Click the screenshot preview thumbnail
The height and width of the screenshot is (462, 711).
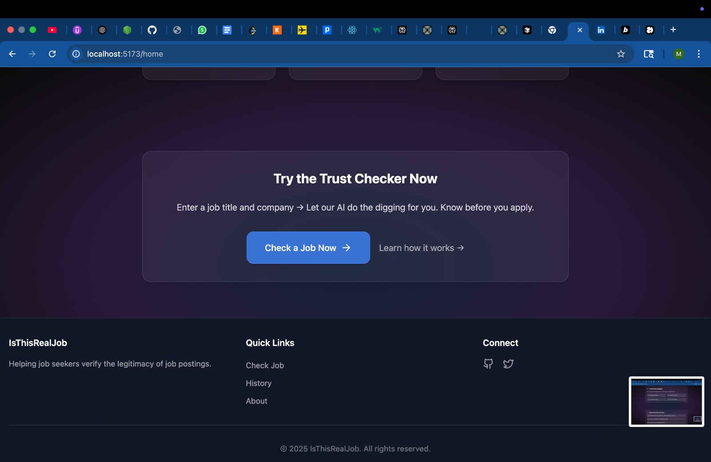click(x=667, y=402)
